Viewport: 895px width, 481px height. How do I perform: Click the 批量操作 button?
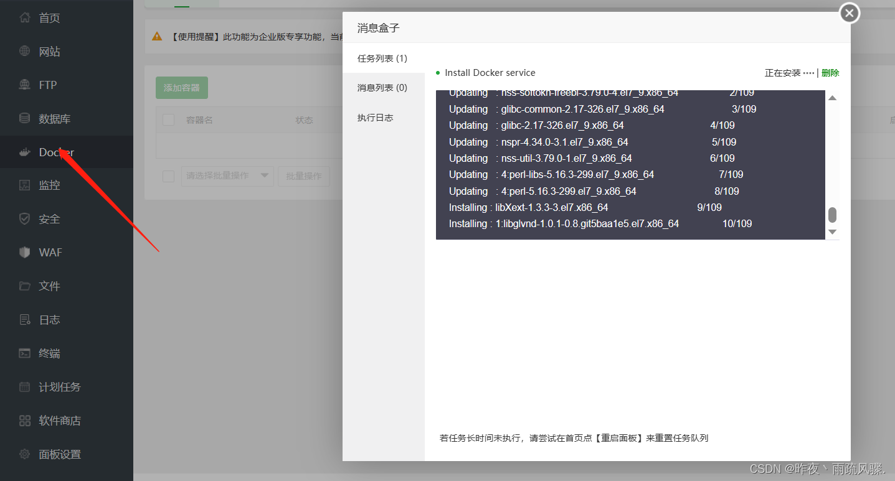pyautogui.click(x=304, y=176)
